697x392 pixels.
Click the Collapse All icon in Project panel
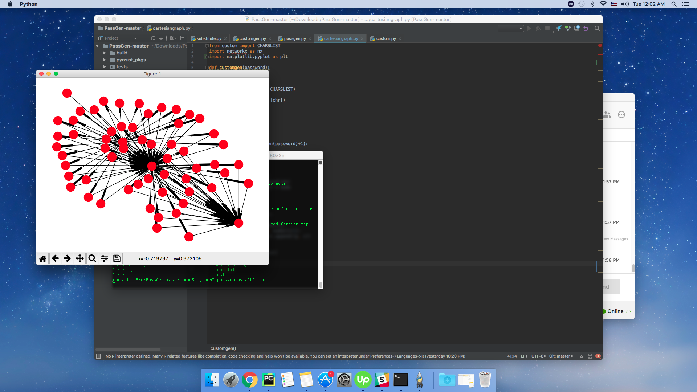[x=161, y=38]
